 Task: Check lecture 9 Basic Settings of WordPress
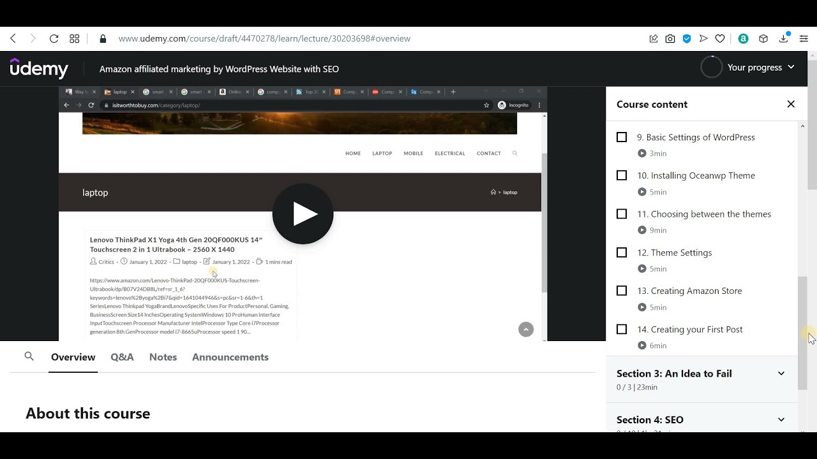(x=622, y=137)
